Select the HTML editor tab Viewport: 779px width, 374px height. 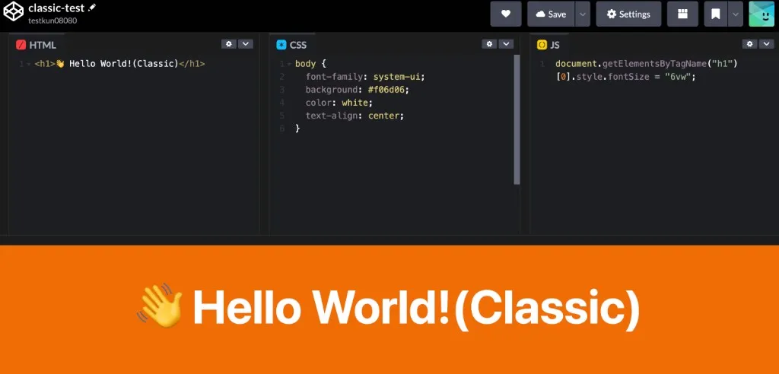37,45
